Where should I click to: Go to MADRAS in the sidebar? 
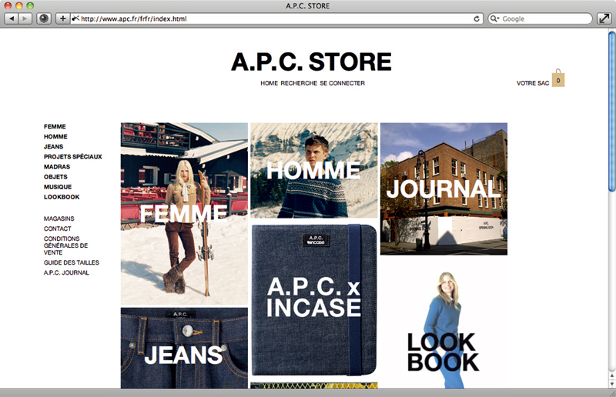pos(57,167)
